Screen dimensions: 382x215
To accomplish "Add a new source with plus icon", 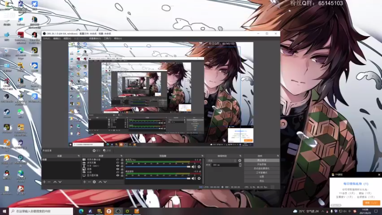I will (85, 182).
